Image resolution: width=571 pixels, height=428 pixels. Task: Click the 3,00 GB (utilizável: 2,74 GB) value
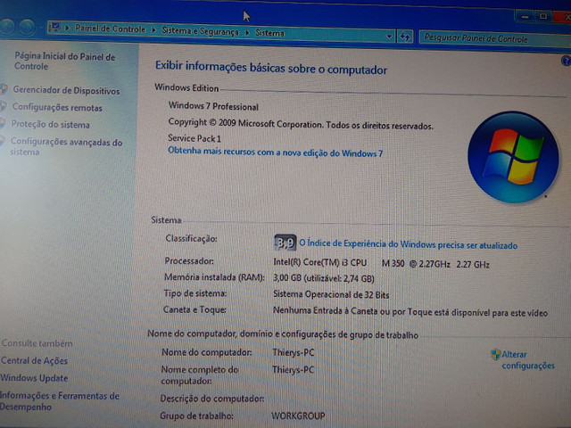point(324,278)
